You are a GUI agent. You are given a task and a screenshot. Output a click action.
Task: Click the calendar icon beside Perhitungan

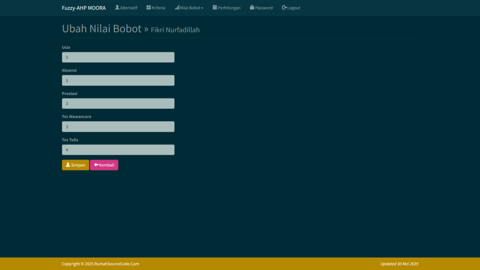coord(215,7)
